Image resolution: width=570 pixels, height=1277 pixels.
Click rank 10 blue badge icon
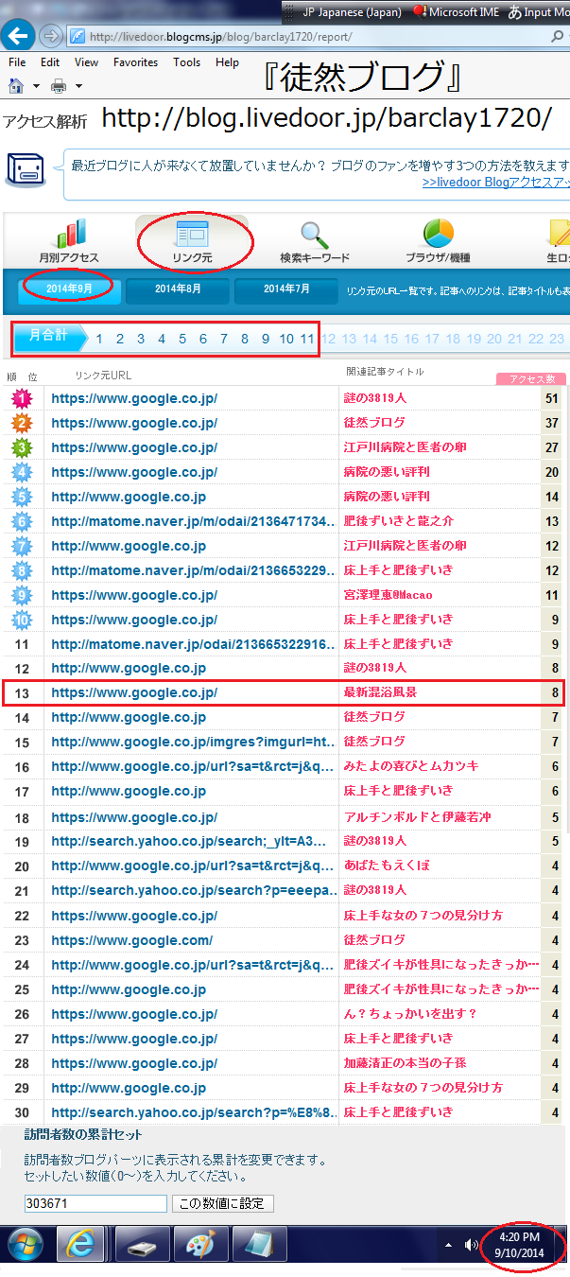(22, 620)
